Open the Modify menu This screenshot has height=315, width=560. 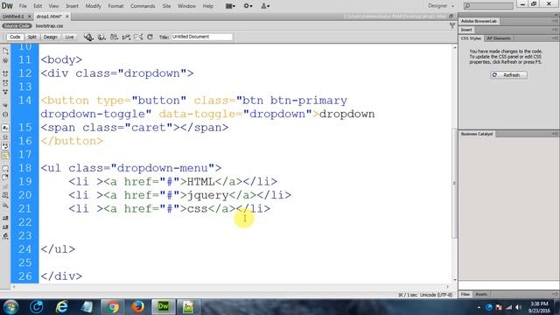coord(94,6)
